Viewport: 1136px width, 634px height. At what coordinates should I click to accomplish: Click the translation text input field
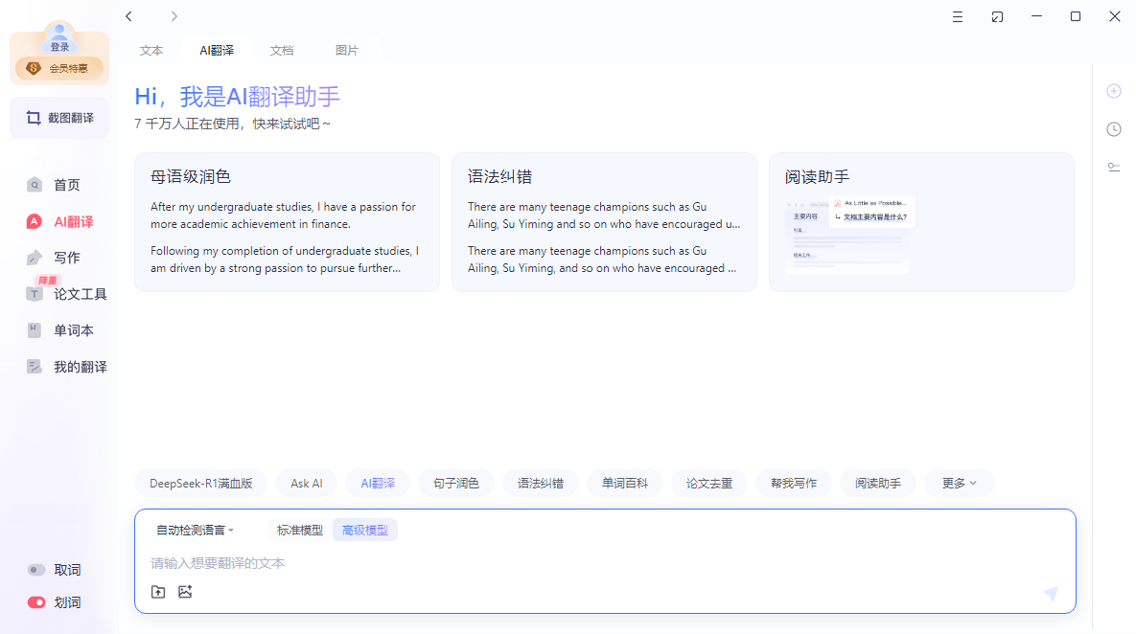575,563
